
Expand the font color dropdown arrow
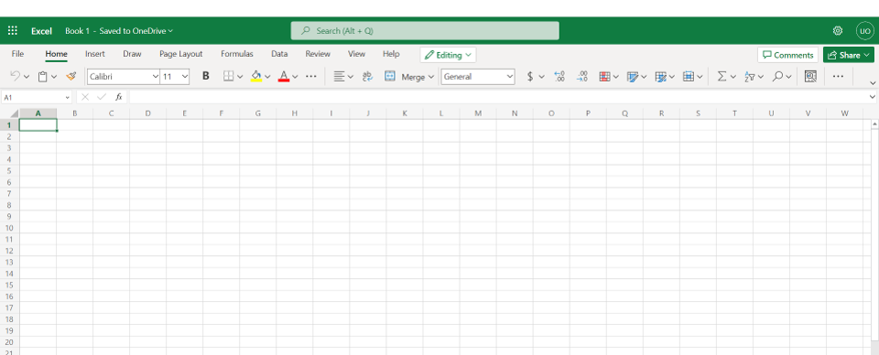coord(295,77)
